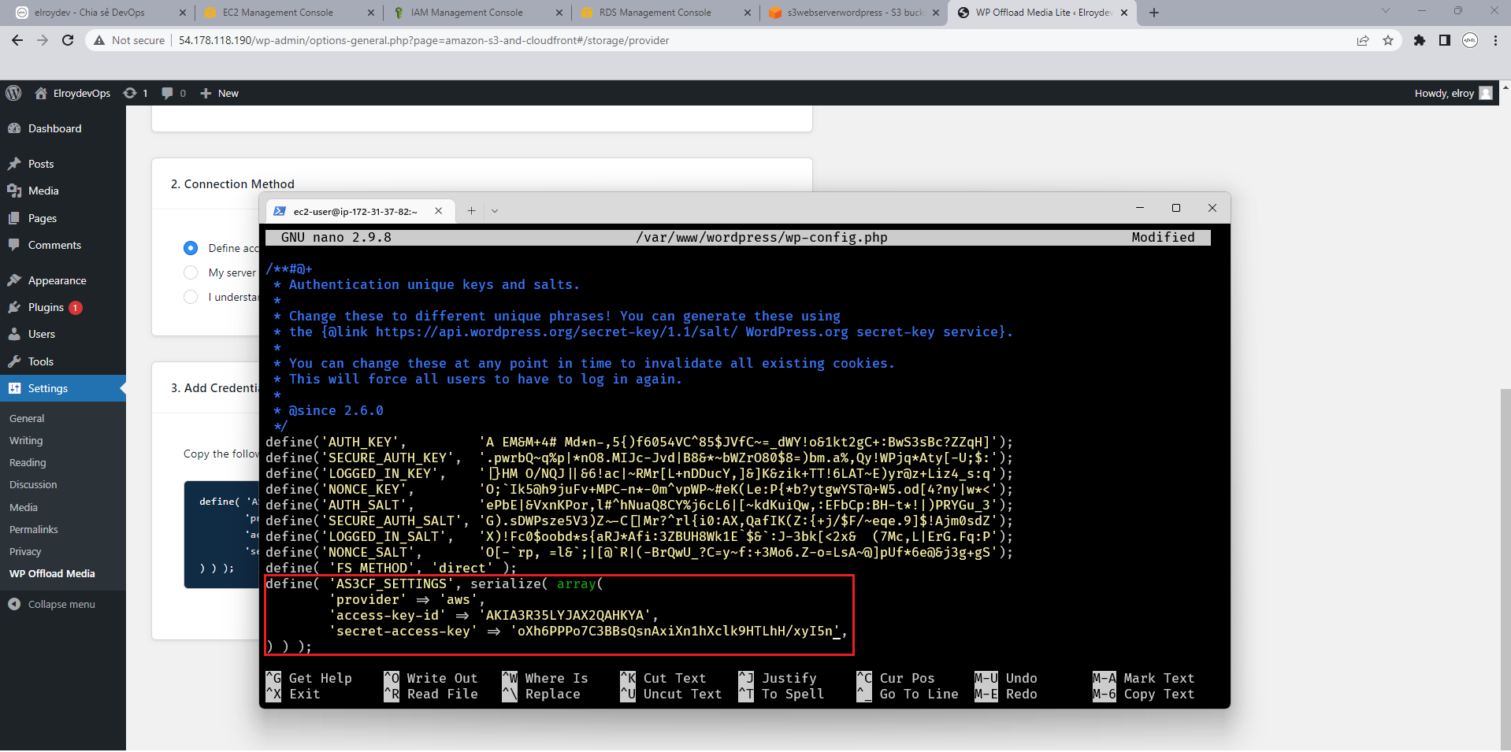
Task: Open the Chrome three-dot menu
Action: (1495, 40)
